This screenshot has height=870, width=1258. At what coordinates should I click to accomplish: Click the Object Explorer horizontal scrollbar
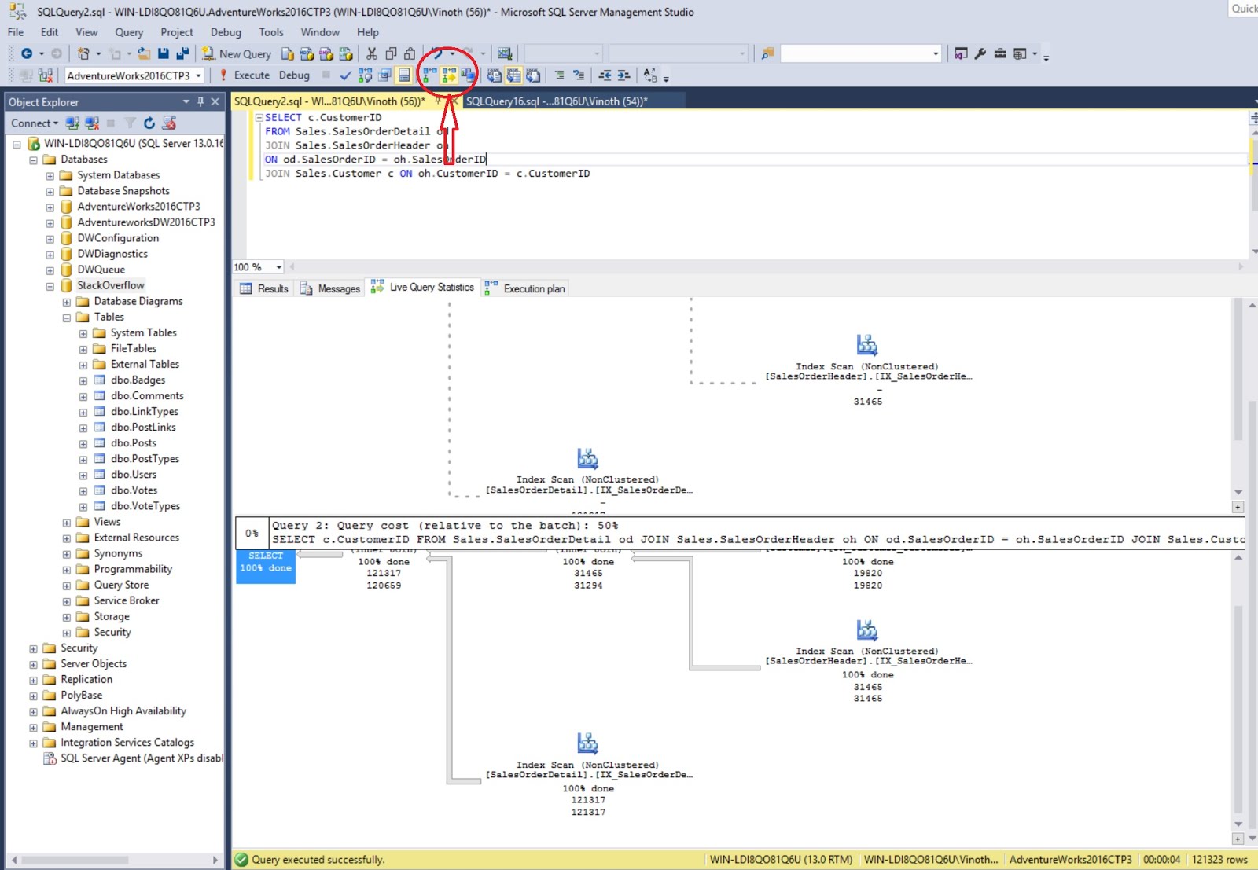tap(114, 860)
